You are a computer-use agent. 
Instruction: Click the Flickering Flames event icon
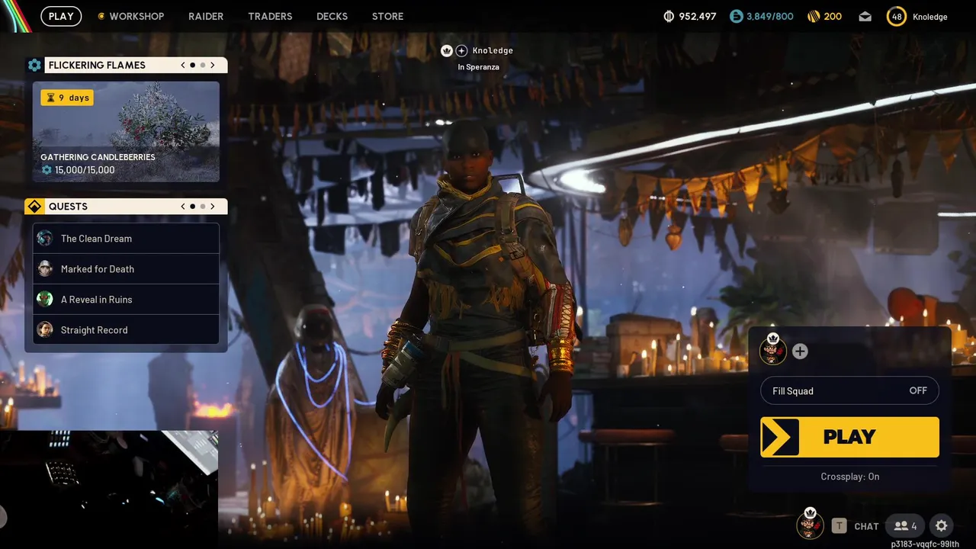point(34,65)
